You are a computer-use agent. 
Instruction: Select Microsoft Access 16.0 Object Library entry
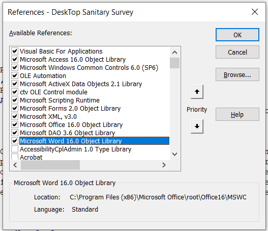73,60
